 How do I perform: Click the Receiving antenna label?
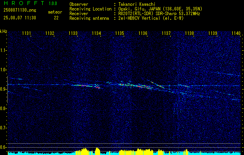tap(89, 18)
